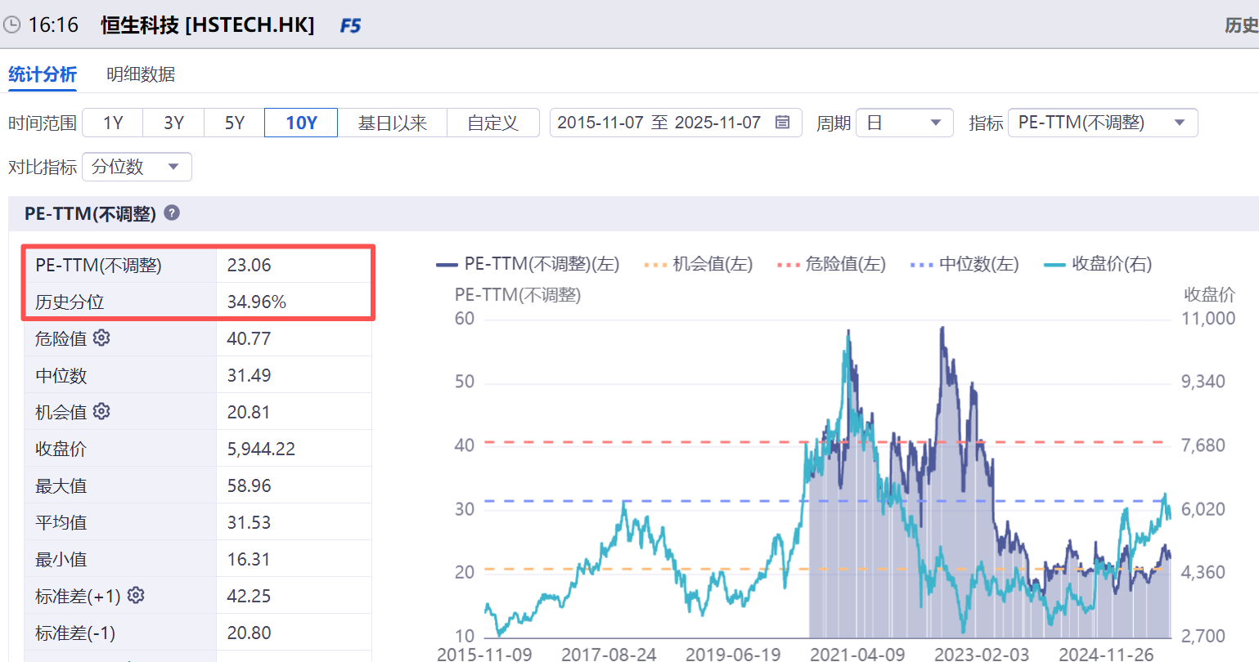Toggle the 收盘价(右) legend series
Viewport: 1259px width, 662px height.
(1098, 264)
